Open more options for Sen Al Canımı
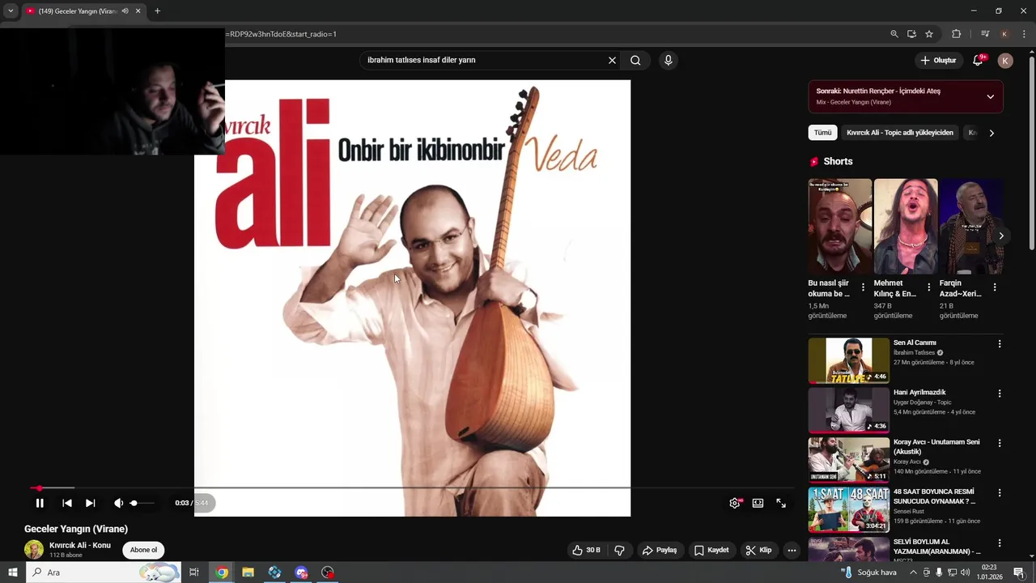 click(1000, 344)
